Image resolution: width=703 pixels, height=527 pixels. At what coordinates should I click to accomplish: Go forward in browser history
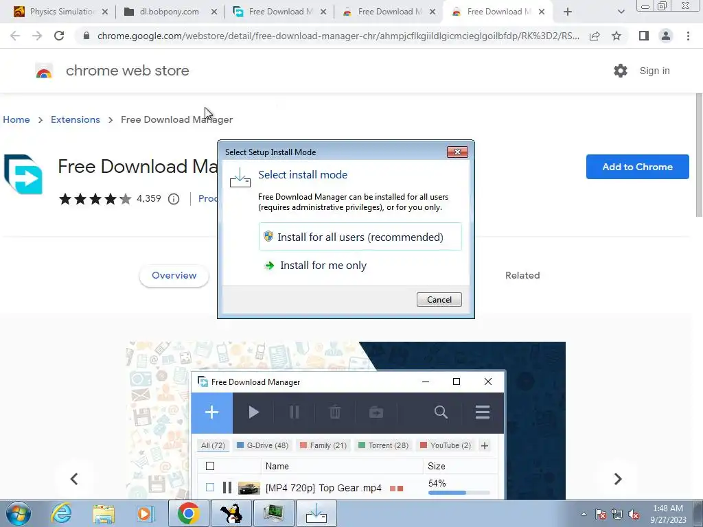[x=37, y=36]
